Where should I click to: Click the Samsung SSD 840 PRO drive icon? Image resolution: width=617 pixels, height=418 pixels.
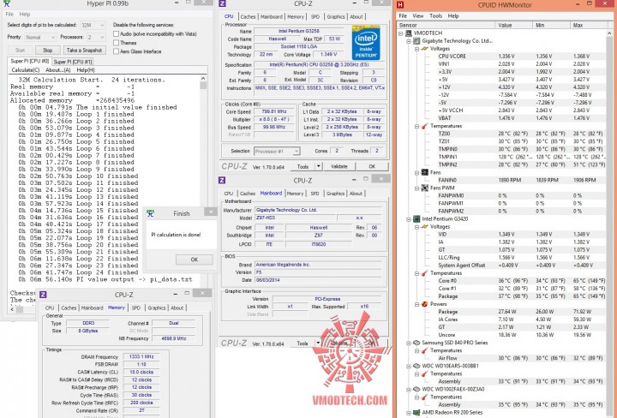click(416, 343)
